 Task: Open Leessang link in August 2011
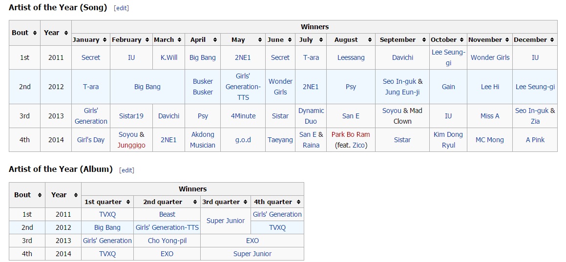click(351, 57)
